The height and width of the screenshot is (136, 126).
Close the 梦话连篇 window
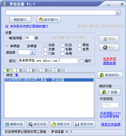pyautogui.click(x=122, y=4)
